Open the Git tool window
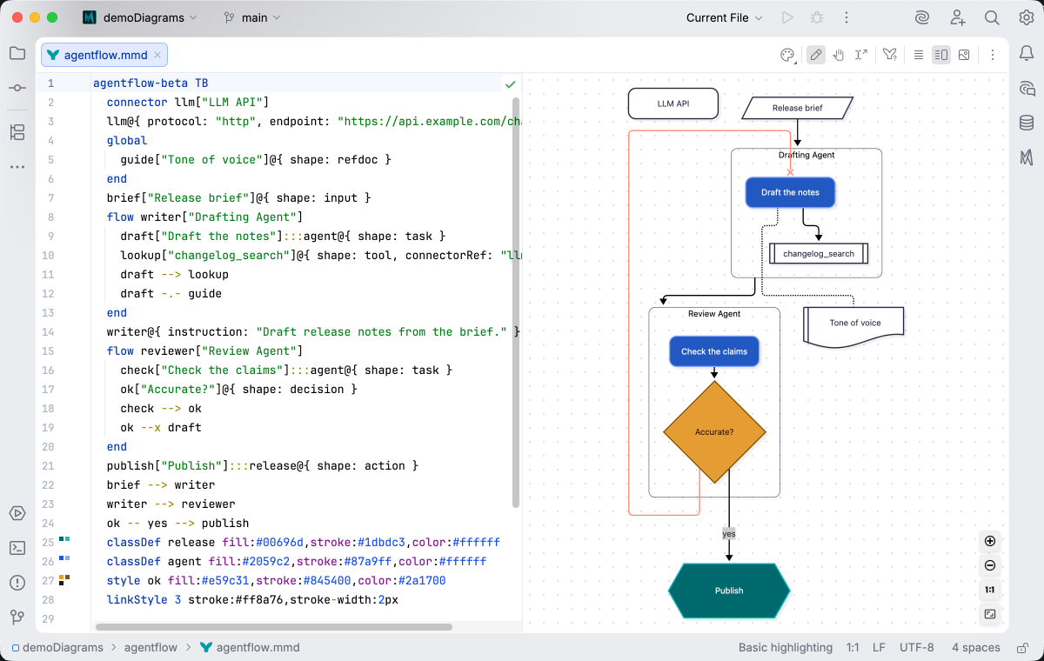This screenshot has width=1044, height=661. pyautogui.click(x=17, y=618)
